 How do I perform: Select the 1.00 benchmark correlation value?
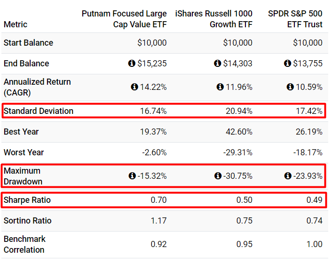click(x=315, y=244)
